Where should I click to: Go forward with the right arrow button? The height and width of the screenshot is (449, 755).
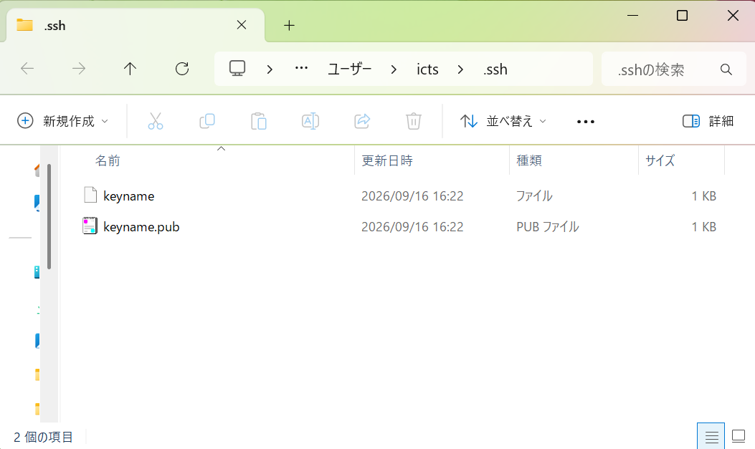click(x=78, y=69)
